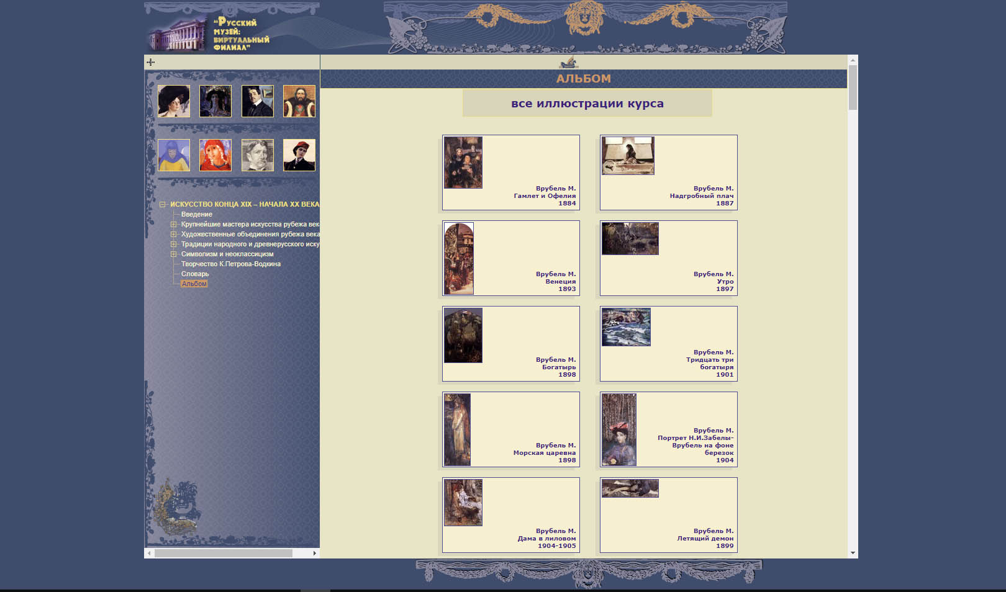1006x592 pixels.
Task: Click the Russian Museum building logo
Action: point(177,34)
